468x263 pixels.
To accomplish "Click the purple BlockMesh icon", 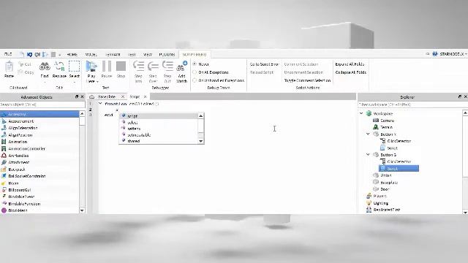I will click(x=4, y=210).
